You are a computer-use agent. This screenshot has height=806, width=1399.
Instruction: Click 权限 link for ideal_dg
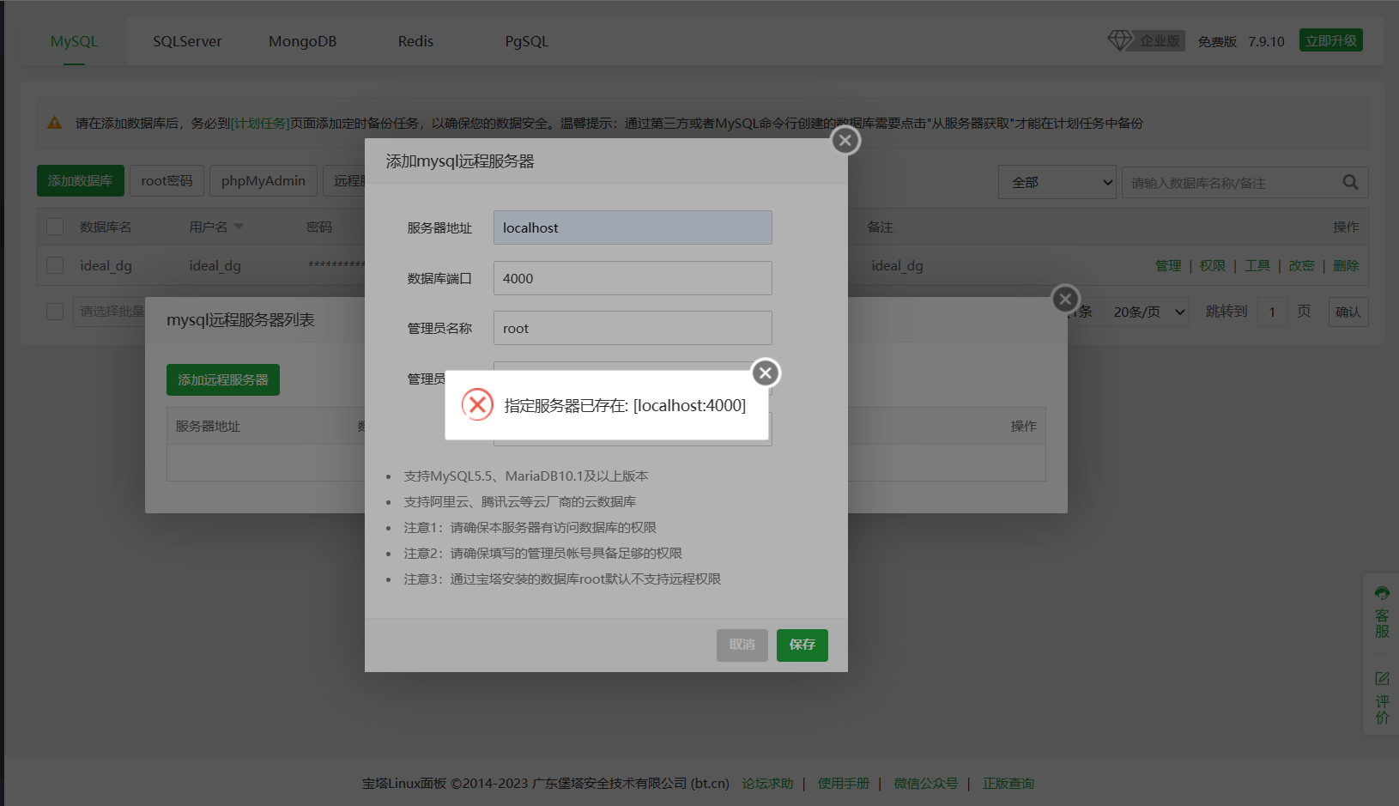coord(1213,265)
